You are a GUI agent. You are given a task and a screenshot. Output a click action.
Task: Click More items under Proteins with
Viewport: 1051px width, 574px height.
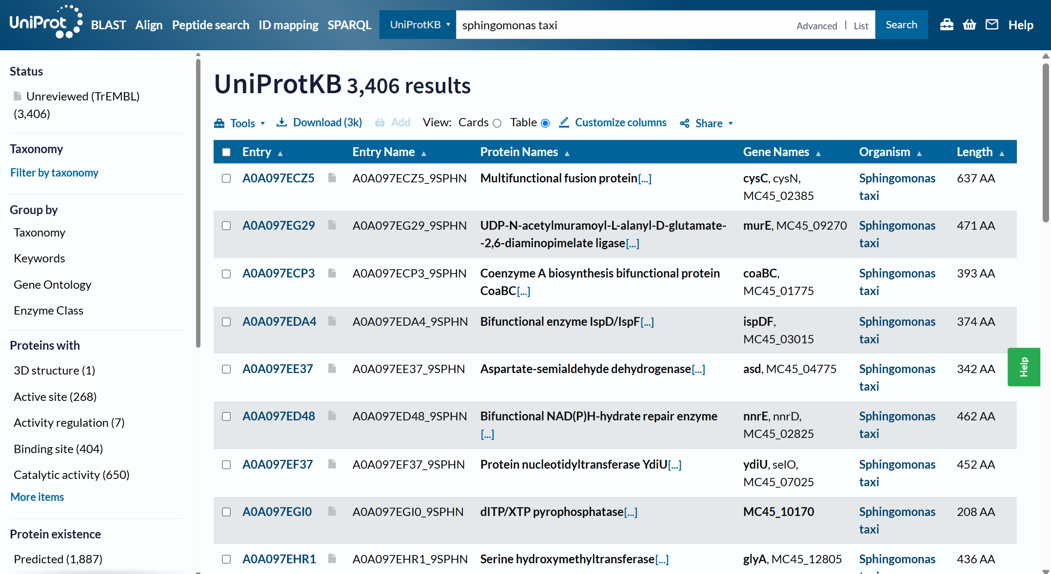coord(37,497)
